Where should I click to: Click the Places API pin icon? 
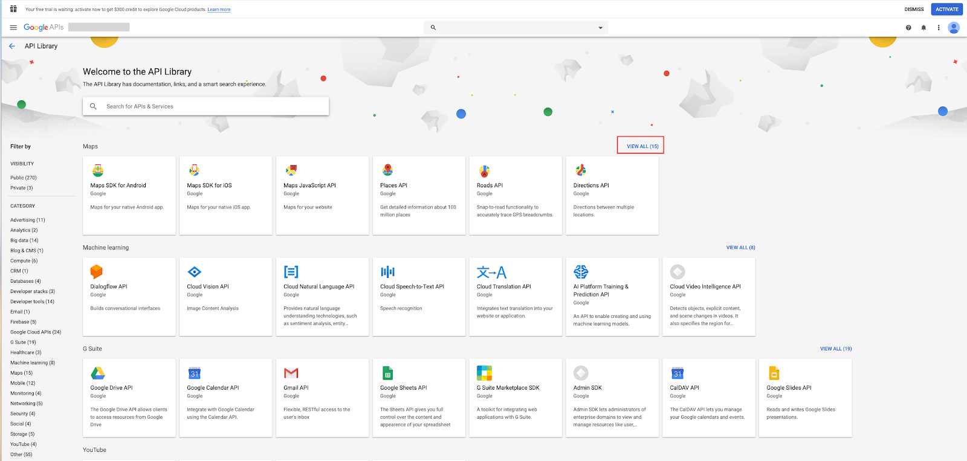[387, 170]
